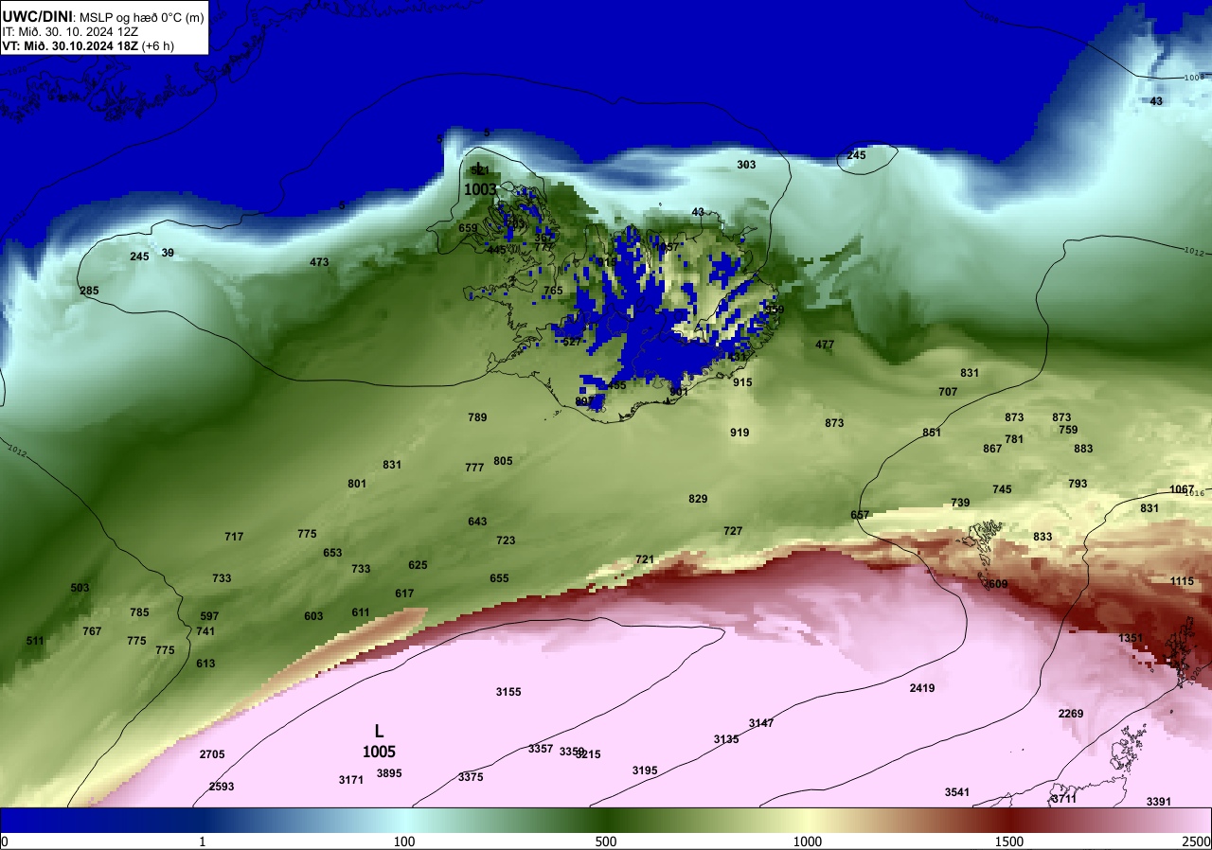Click the 745 height value
This screenshot has width=1212, height=850.
[x=1002, y=489]
